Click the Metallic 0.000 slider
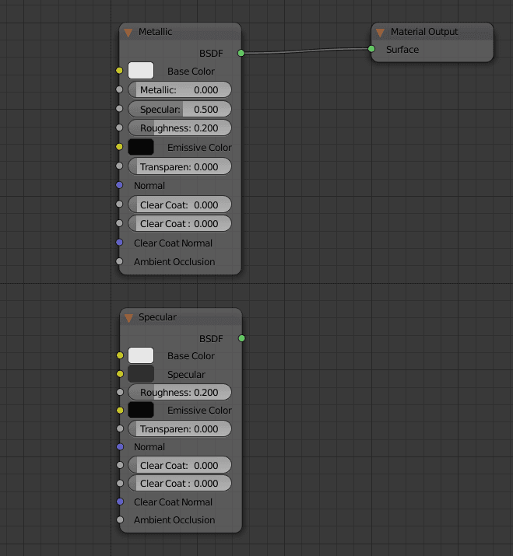 coord(180,89)
